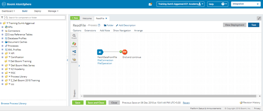Viewport: 263px width, 111px height.
Task: Click the green arrow endpoint before Stop
Action: pyautogui.click(x=121, y=52)
